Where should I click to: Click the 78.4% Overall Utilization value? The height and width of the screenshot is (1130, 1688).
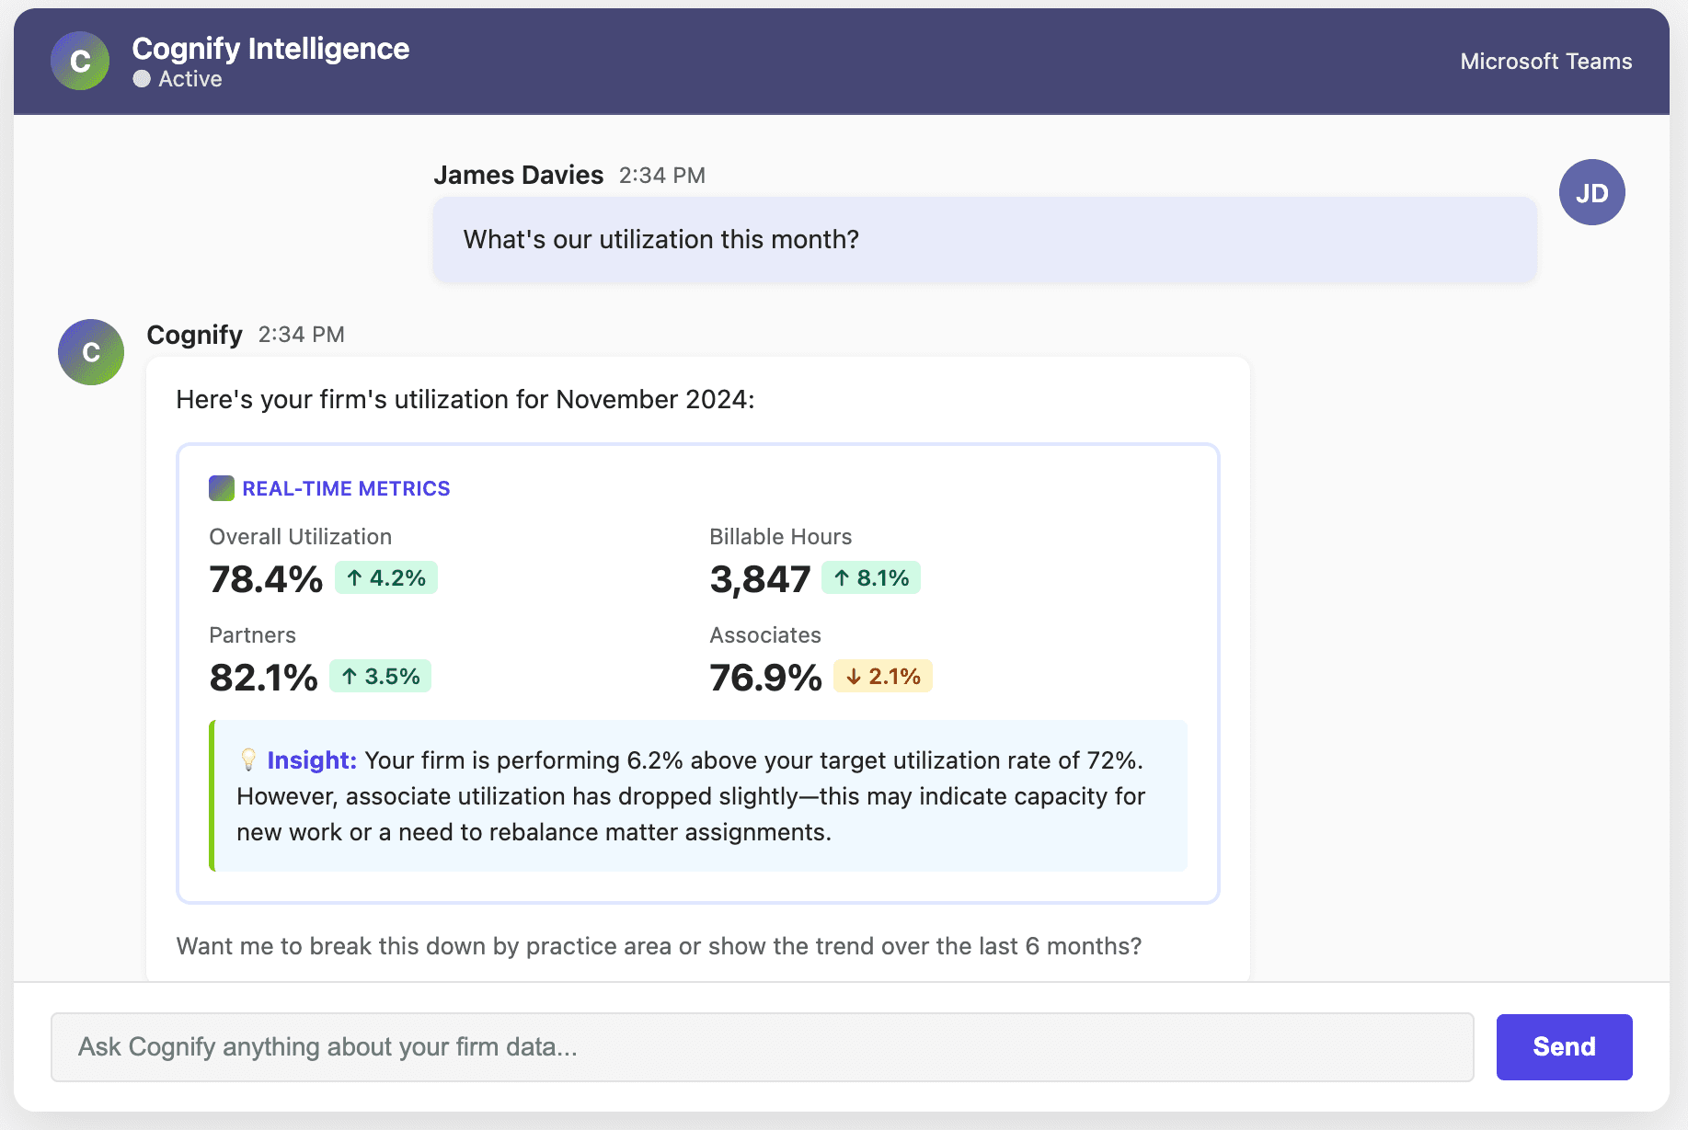tap(265, 578)
